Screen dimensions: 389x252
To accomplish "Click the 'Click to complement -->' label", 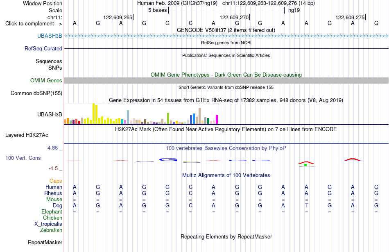I will point(34,24).
